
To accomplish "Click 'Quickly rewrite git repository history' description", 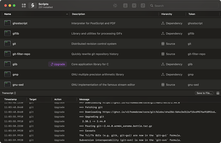I will click(x=95, y=54).
